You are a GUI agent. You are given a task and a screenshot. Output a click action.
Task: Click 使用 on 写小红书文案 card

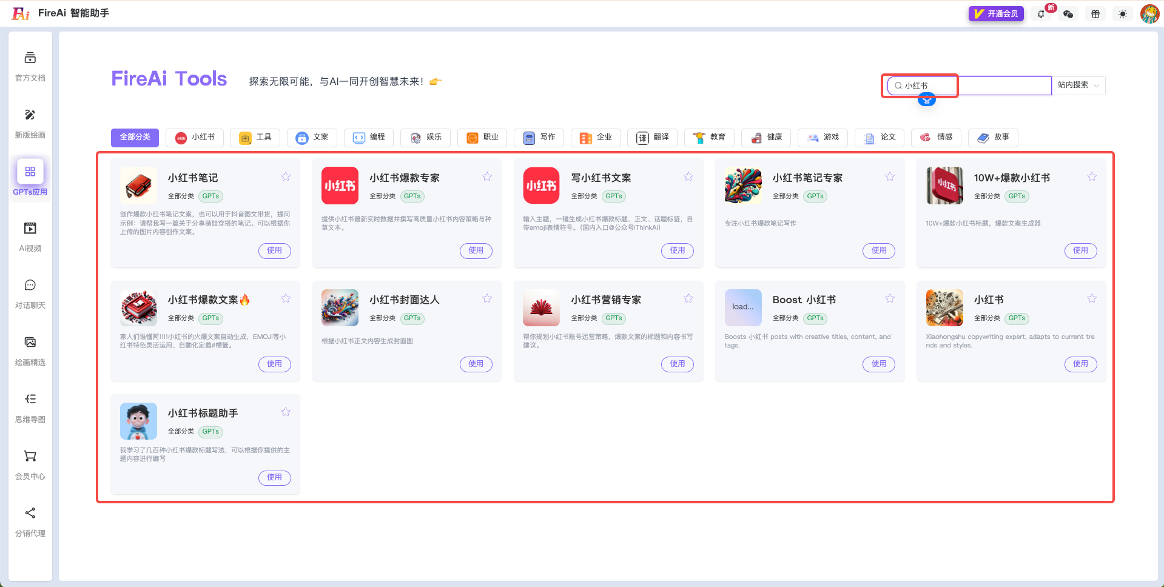pos(678,250)
